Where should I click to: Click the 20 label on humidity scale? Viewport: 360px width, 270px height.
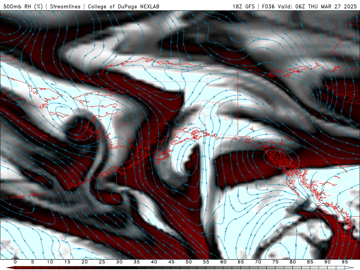[x=85, y=262]
